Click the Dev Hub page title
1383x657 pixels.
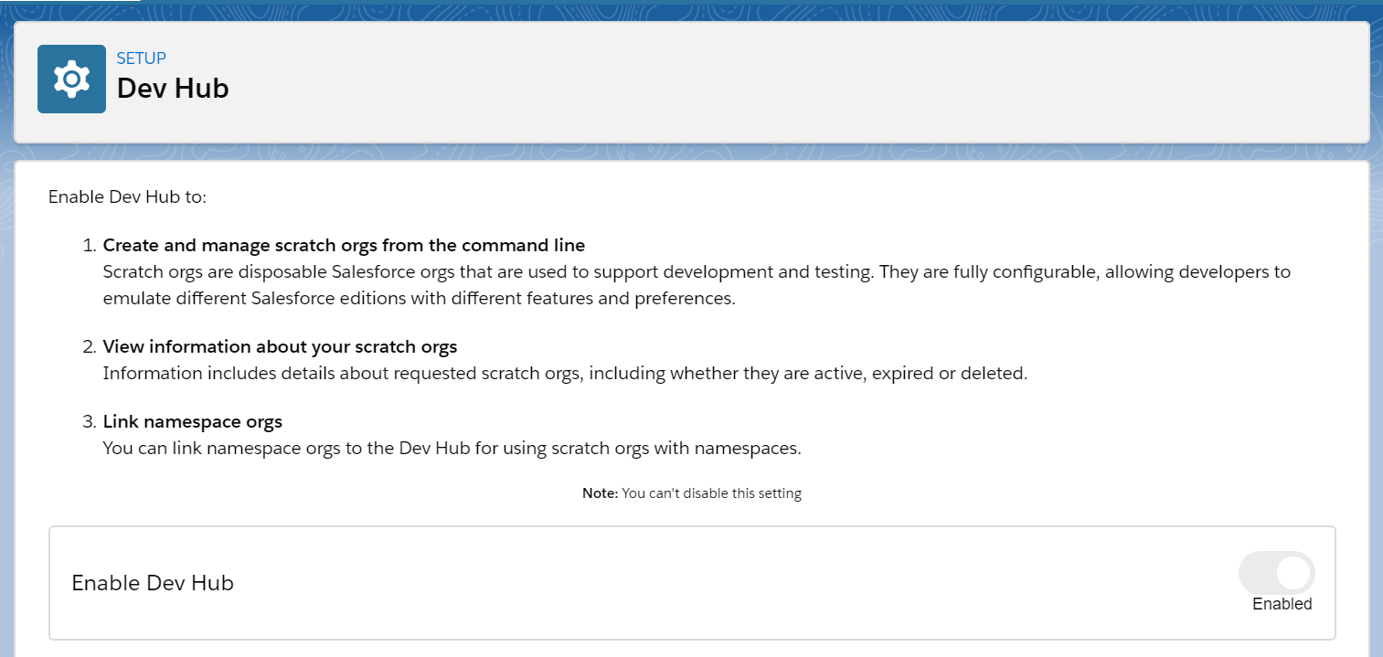click(173, 89)
